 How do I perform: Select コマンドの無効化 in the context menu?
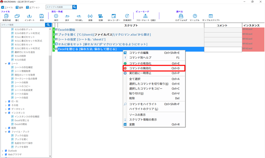(140, 69)
